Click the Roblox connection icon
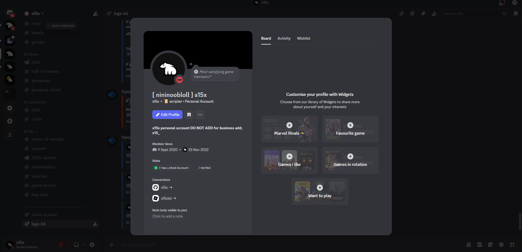The height and width of the screenshot is (252, 522). click(x=156, y=198)
